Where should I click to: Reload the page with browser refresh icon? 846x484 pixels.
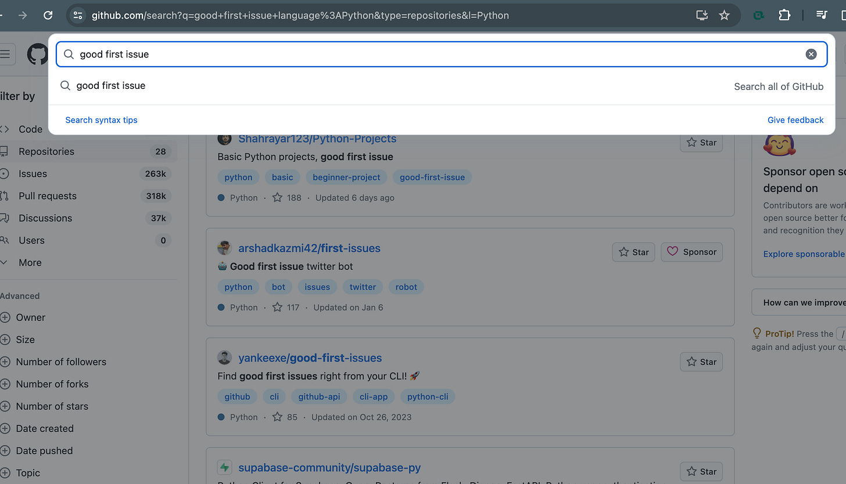pyautogui.click(x=48, y=16)
